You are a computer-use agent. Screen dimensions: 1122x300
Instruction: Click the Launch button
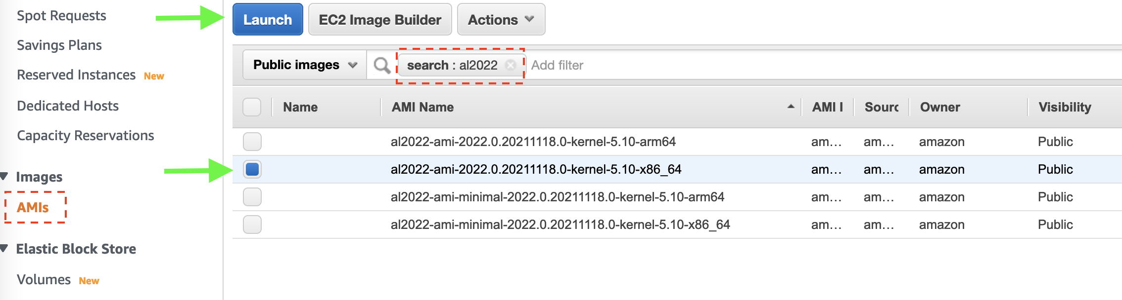pos(268,20)
